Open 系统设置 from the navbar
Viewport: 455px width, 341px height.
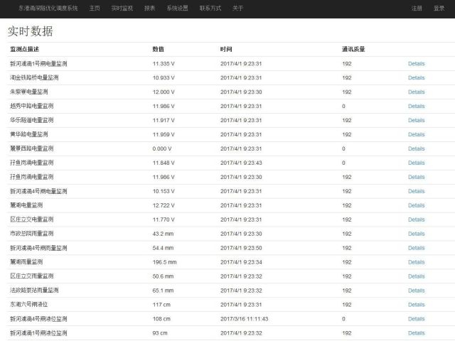pos(178,9)
